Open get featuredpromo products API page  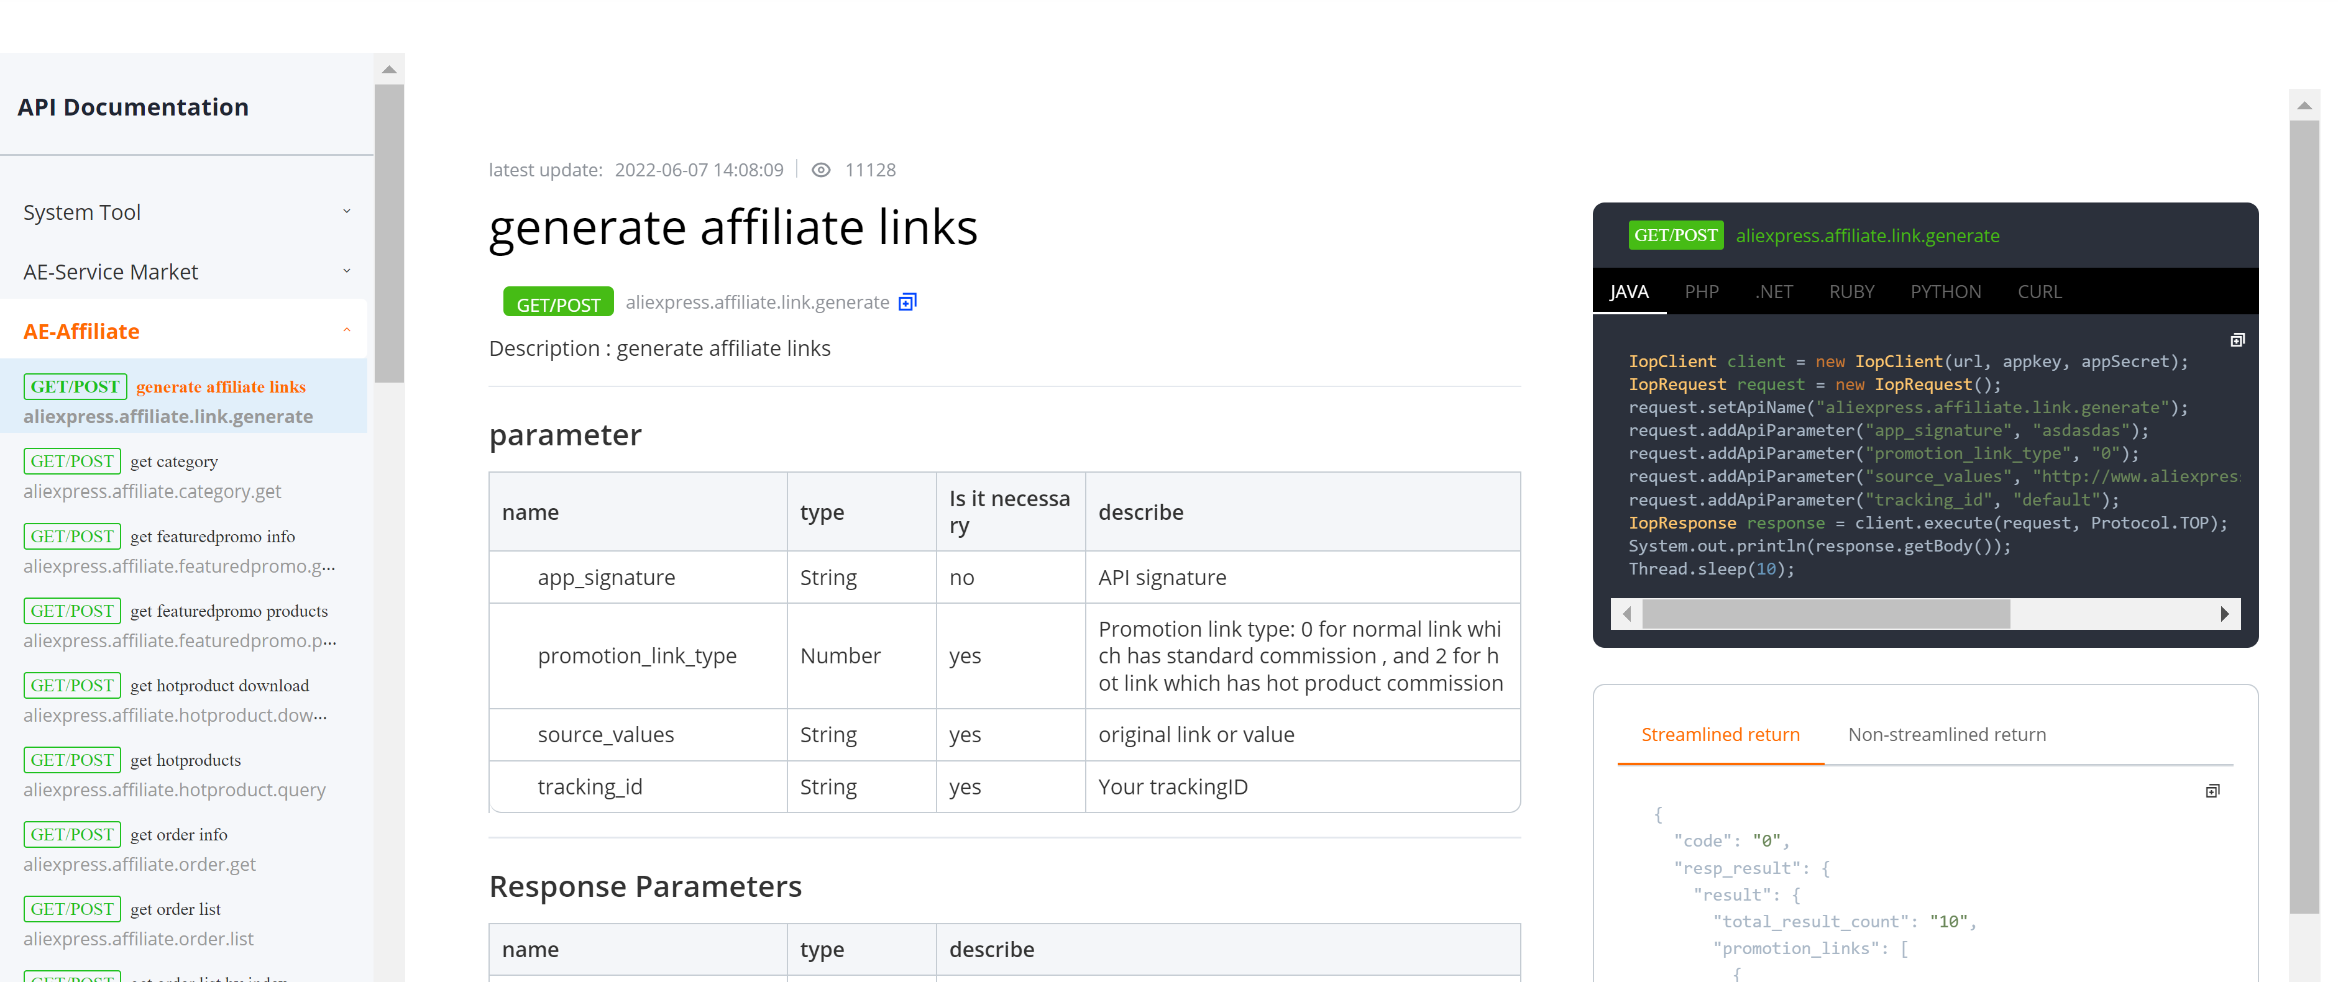184,625
